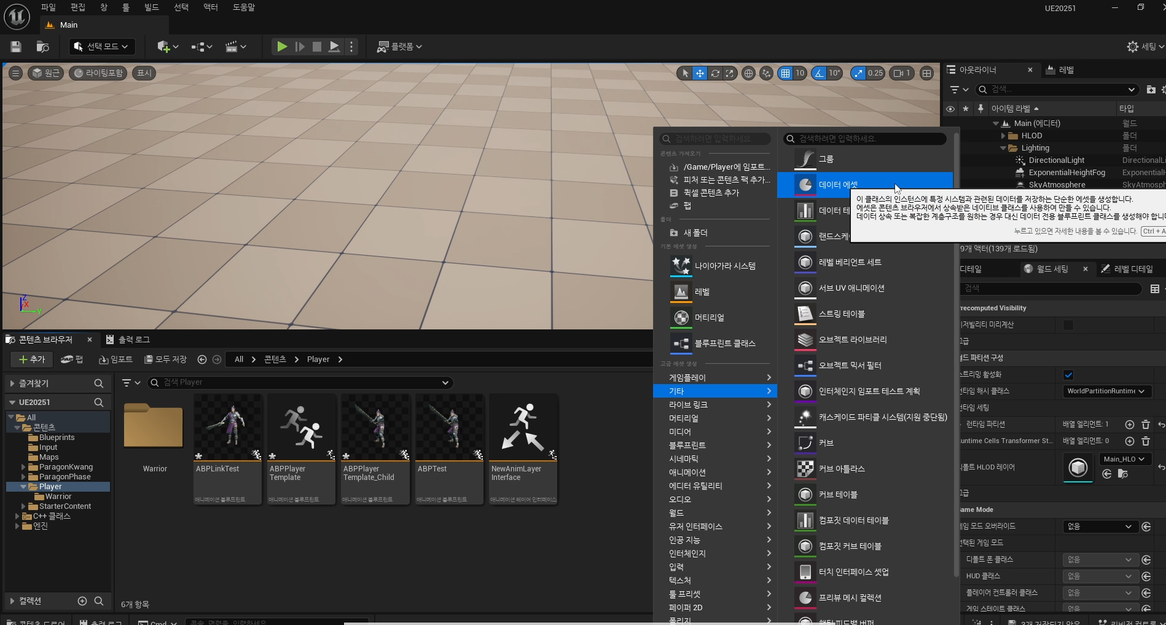Activate the rotate tool in viewport
This screenshot has height=625, width=1166.
point(715,73)
